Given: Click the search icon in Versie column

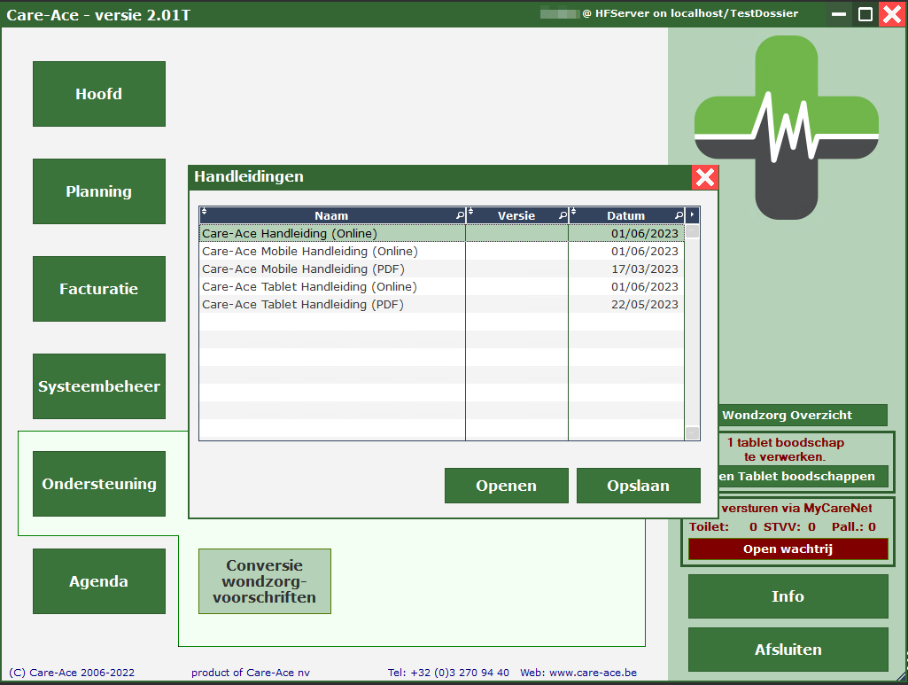Looking at the screenshot, I should [x=563, y=215].
